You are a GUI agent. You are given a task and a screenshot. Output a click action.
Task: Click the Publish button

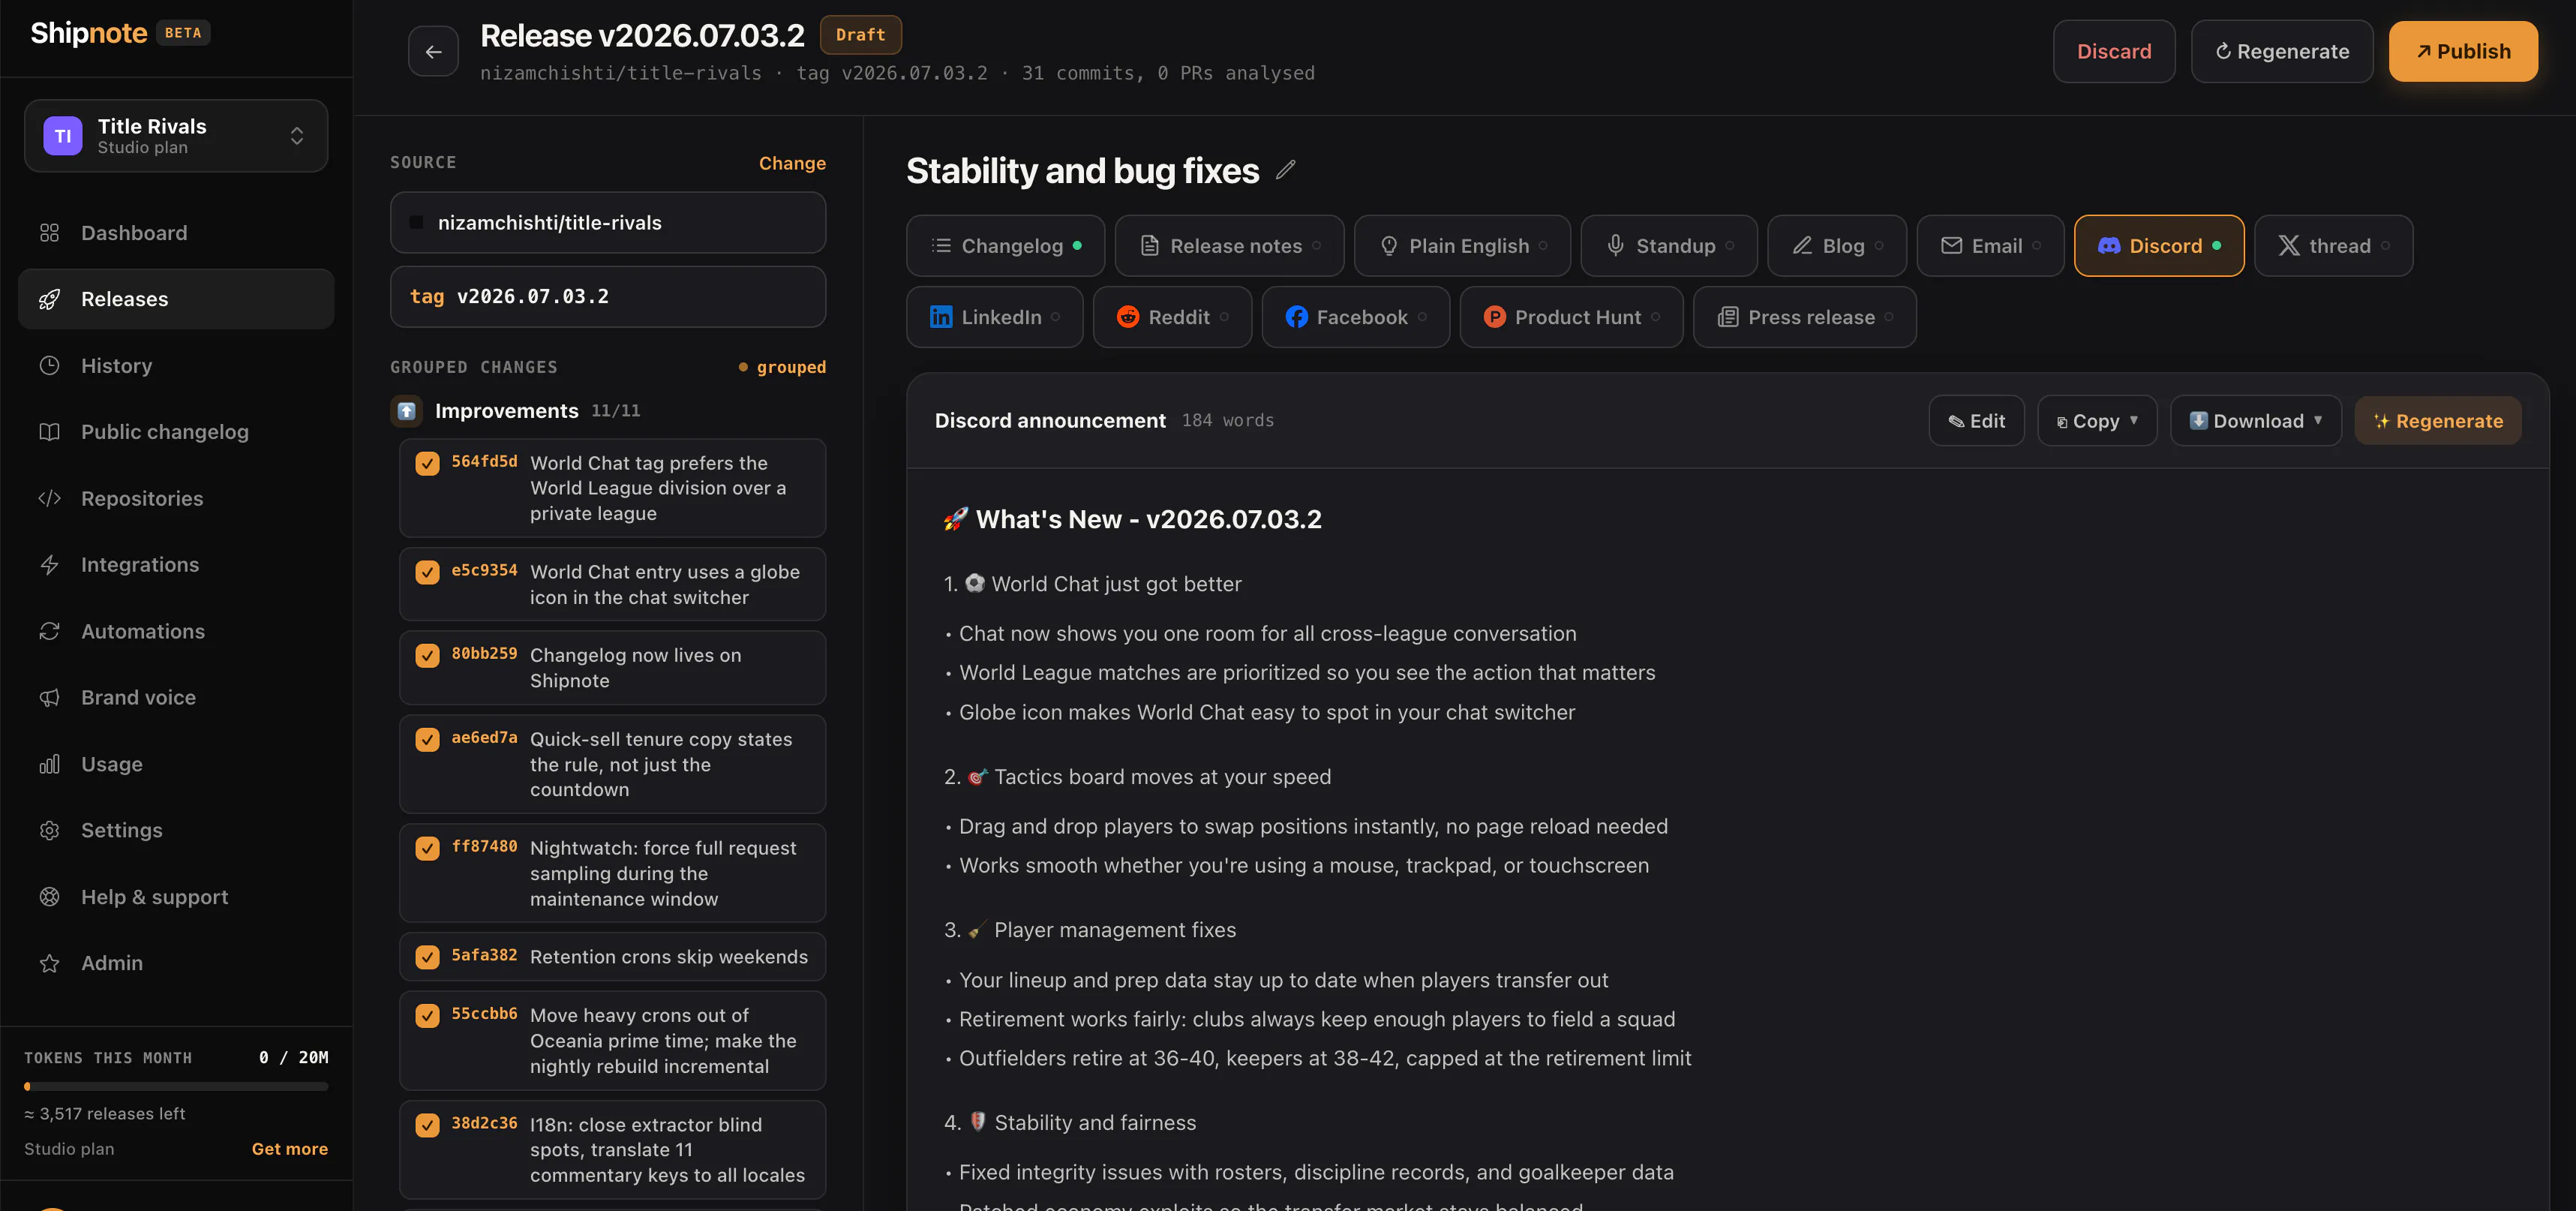(x=2462, y=51)
